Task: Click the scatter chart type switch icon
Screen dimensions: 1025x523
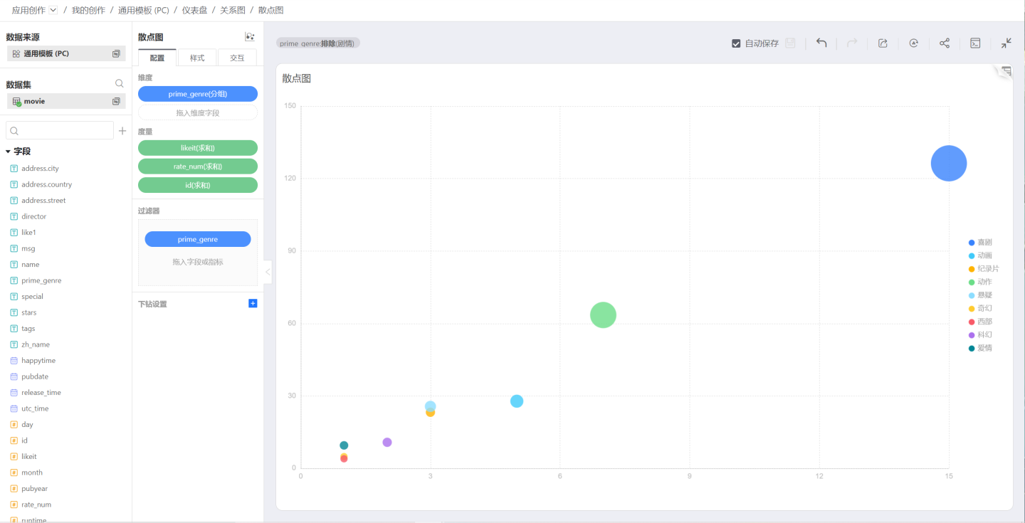Action: click(250, 37)
